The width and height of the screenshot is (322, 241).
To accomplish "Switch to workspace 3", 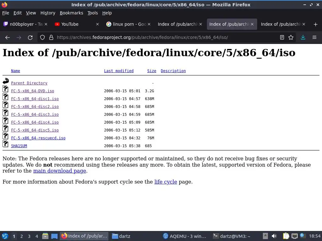I will coord(29,236).
